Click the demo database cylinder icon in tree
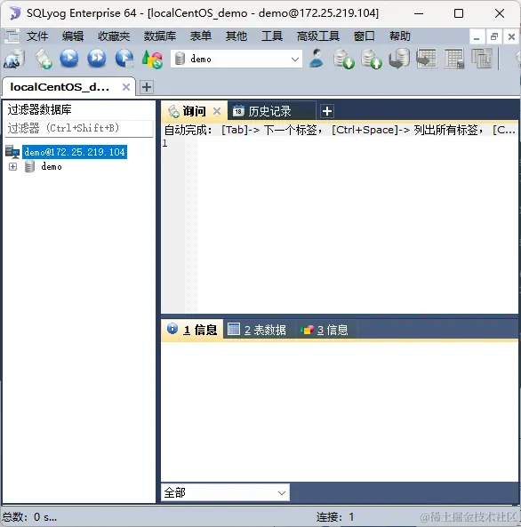This screenshot has height=527, width=521. pos(29,166)
